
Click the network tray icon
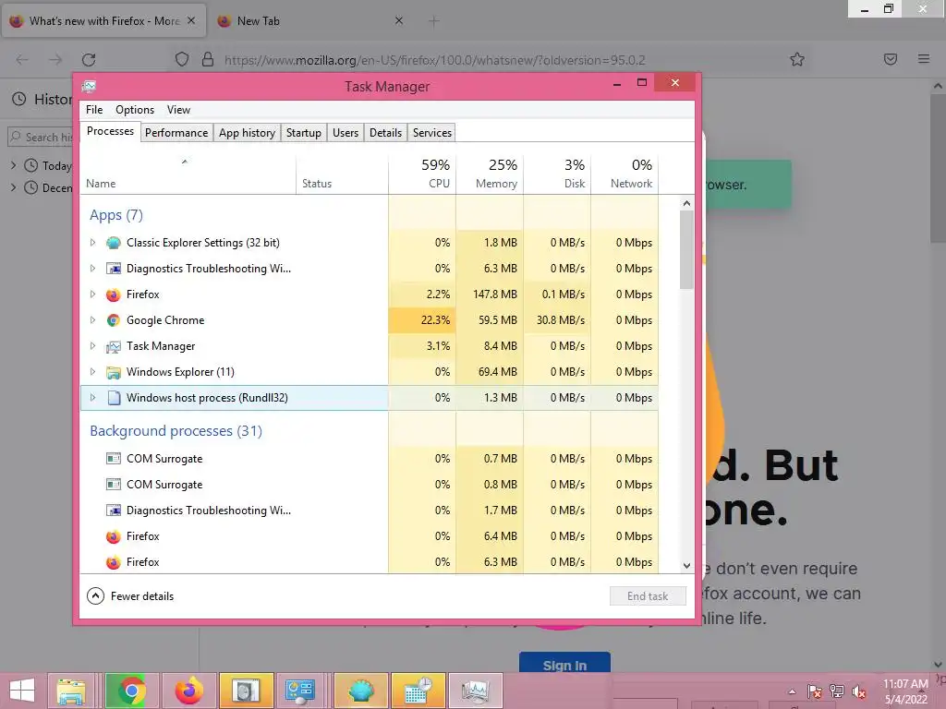837,691
